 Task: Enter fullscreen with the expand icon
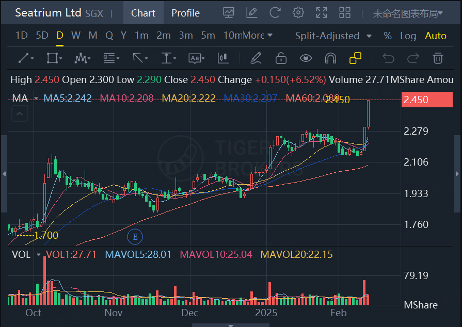(322, 13)
